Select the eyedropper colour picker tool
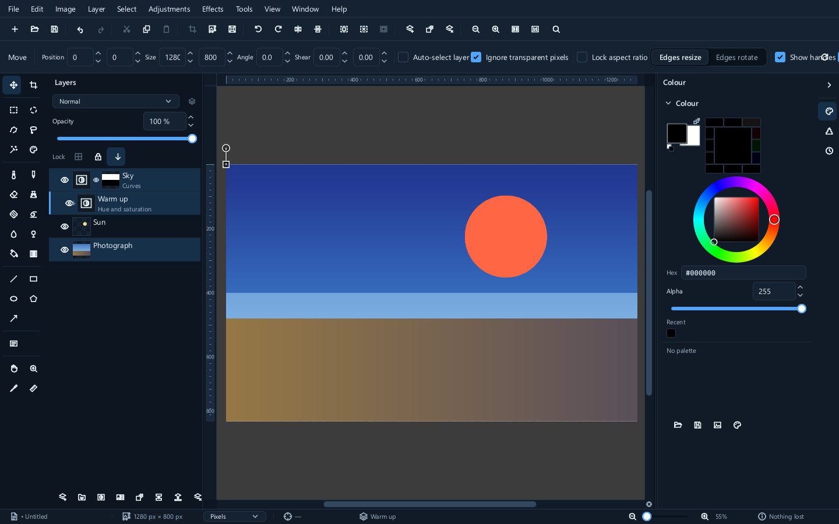Viewport: 839px width, 524px height. pos(13,388)
